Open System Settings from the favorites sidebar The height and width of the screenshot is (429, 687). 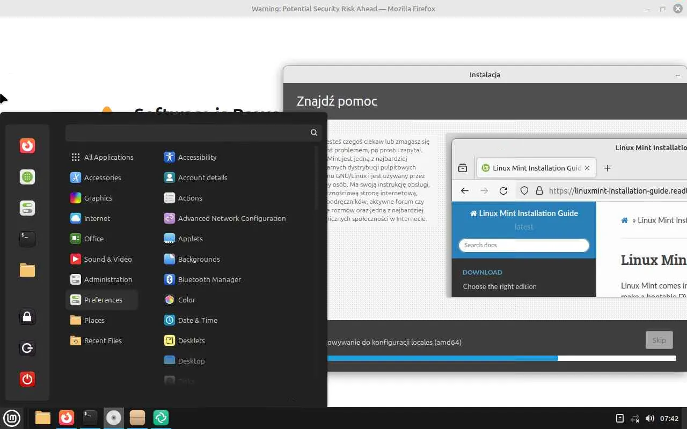[27, 208]
